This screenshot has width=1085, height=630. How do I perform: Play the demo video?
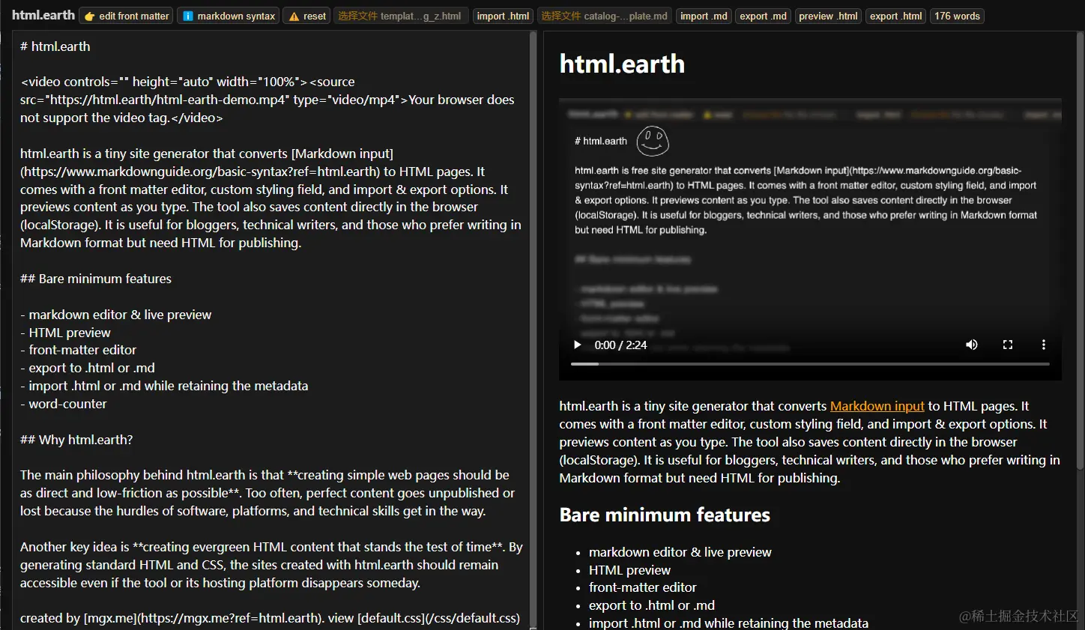(x=577, y=345)
